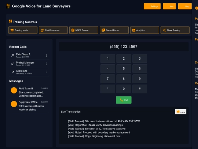Click the Field Team B avatar circle

click(14, 91)
